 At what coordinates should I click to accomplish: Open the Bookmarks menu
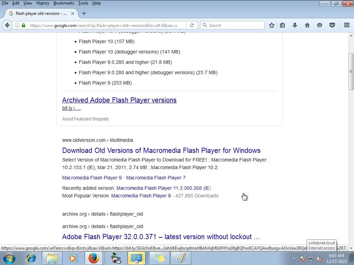64,3
